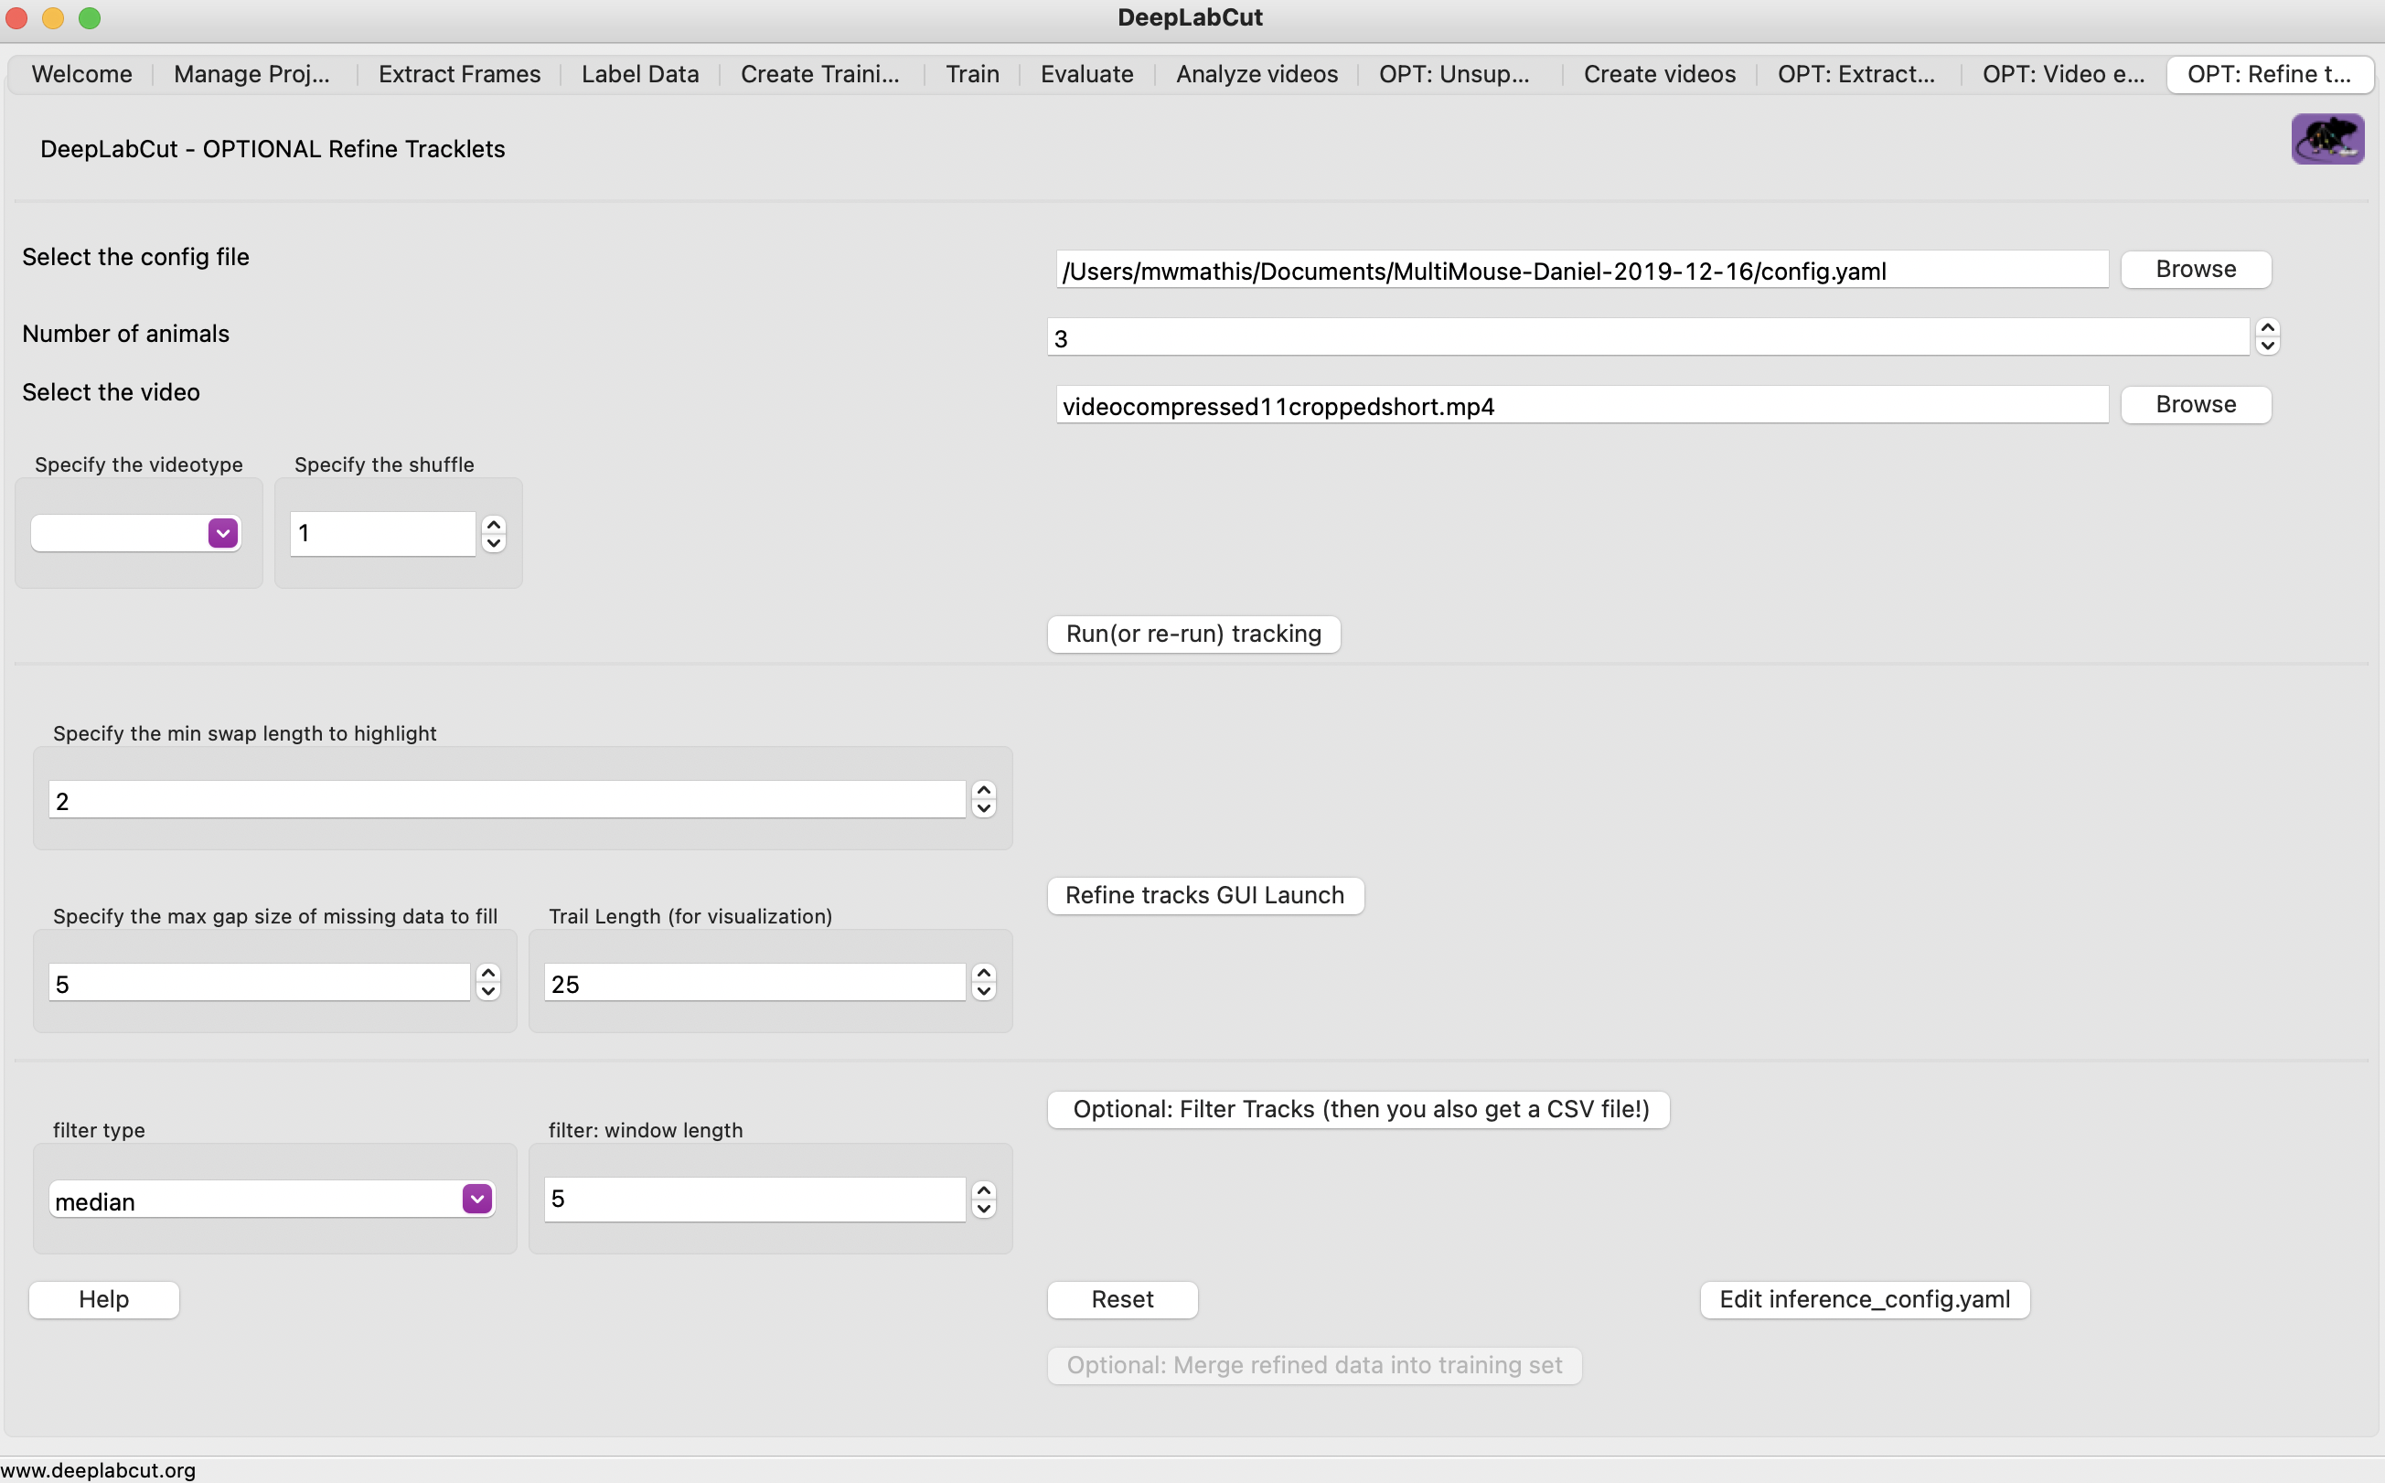Go to the Evaluate tab
This screenshot has width=2385, height=1483.
pyautogui.click(x=1087, y=73)
